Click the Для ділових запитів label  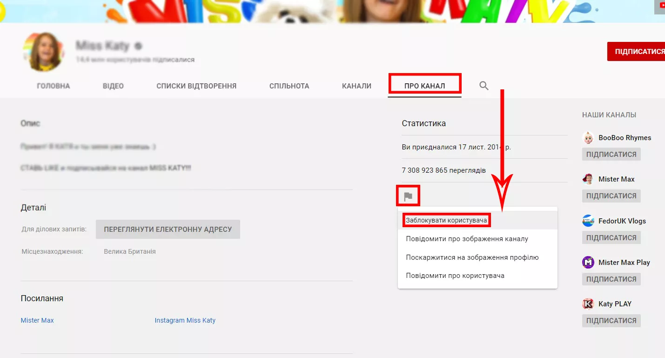click(54, 230)
